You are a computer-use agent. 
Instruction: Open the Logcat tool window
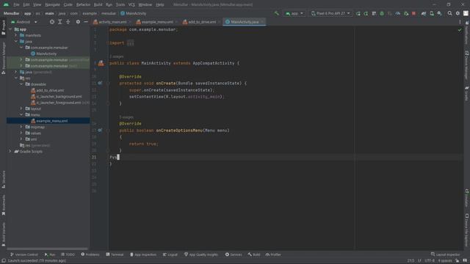click(x=170, y=254)
